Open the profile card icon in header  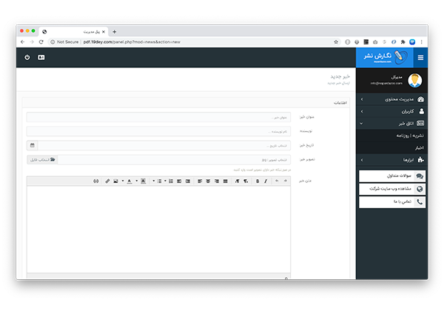(x=41, y=57)
